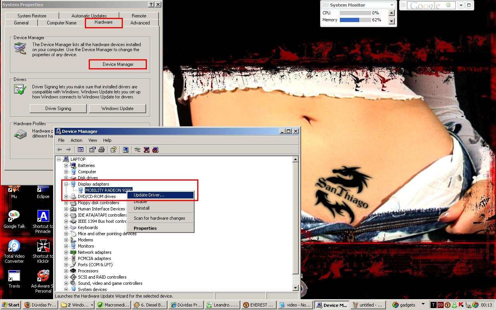Click the System Monitor scroll down arrow
The height and width of the screenshot is (310, 496).
pyautogui.click(x=391, y=21)
